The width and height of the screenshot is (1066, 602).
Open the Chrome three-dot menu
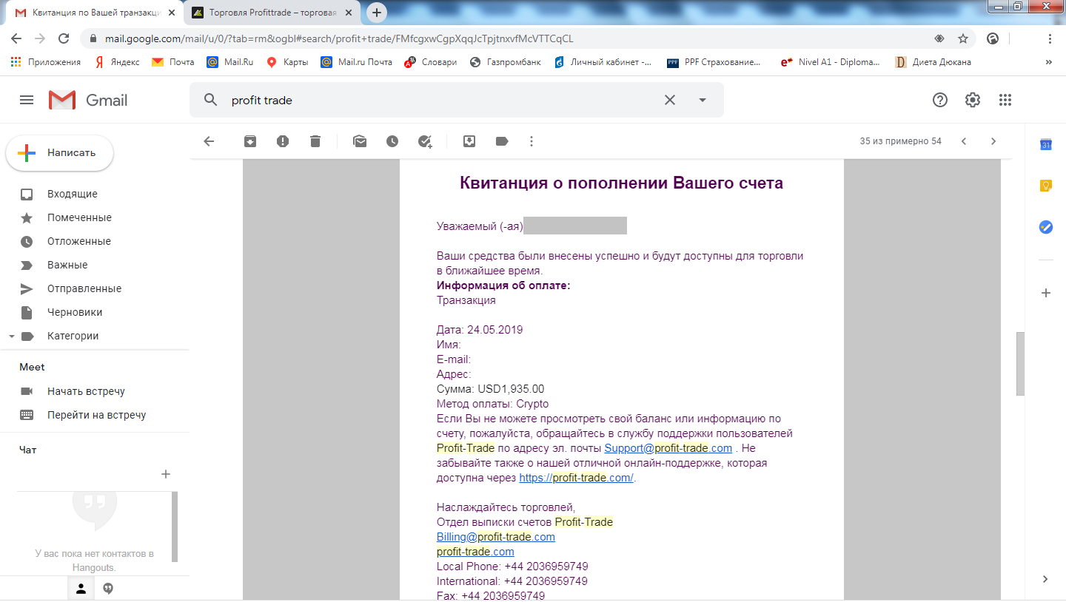(x=1050, y=38)
